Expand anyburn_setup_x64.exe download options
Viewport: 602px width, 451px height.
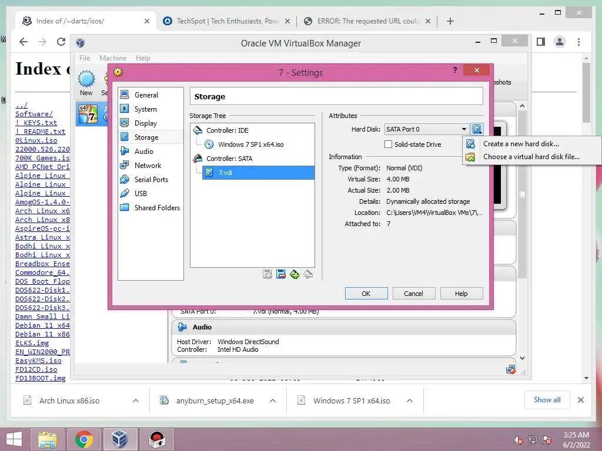pos(273,400)
